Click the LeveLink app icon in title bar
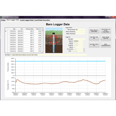Screen dimensions: 116x116 [x=1, y=17]
